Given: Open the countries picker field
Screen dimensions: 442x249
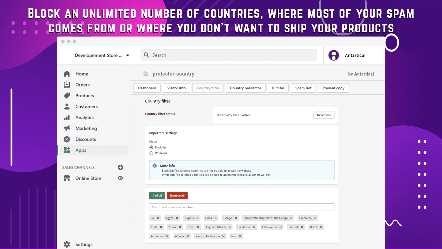Looking at the screenshot, I should tap(242, 207).
